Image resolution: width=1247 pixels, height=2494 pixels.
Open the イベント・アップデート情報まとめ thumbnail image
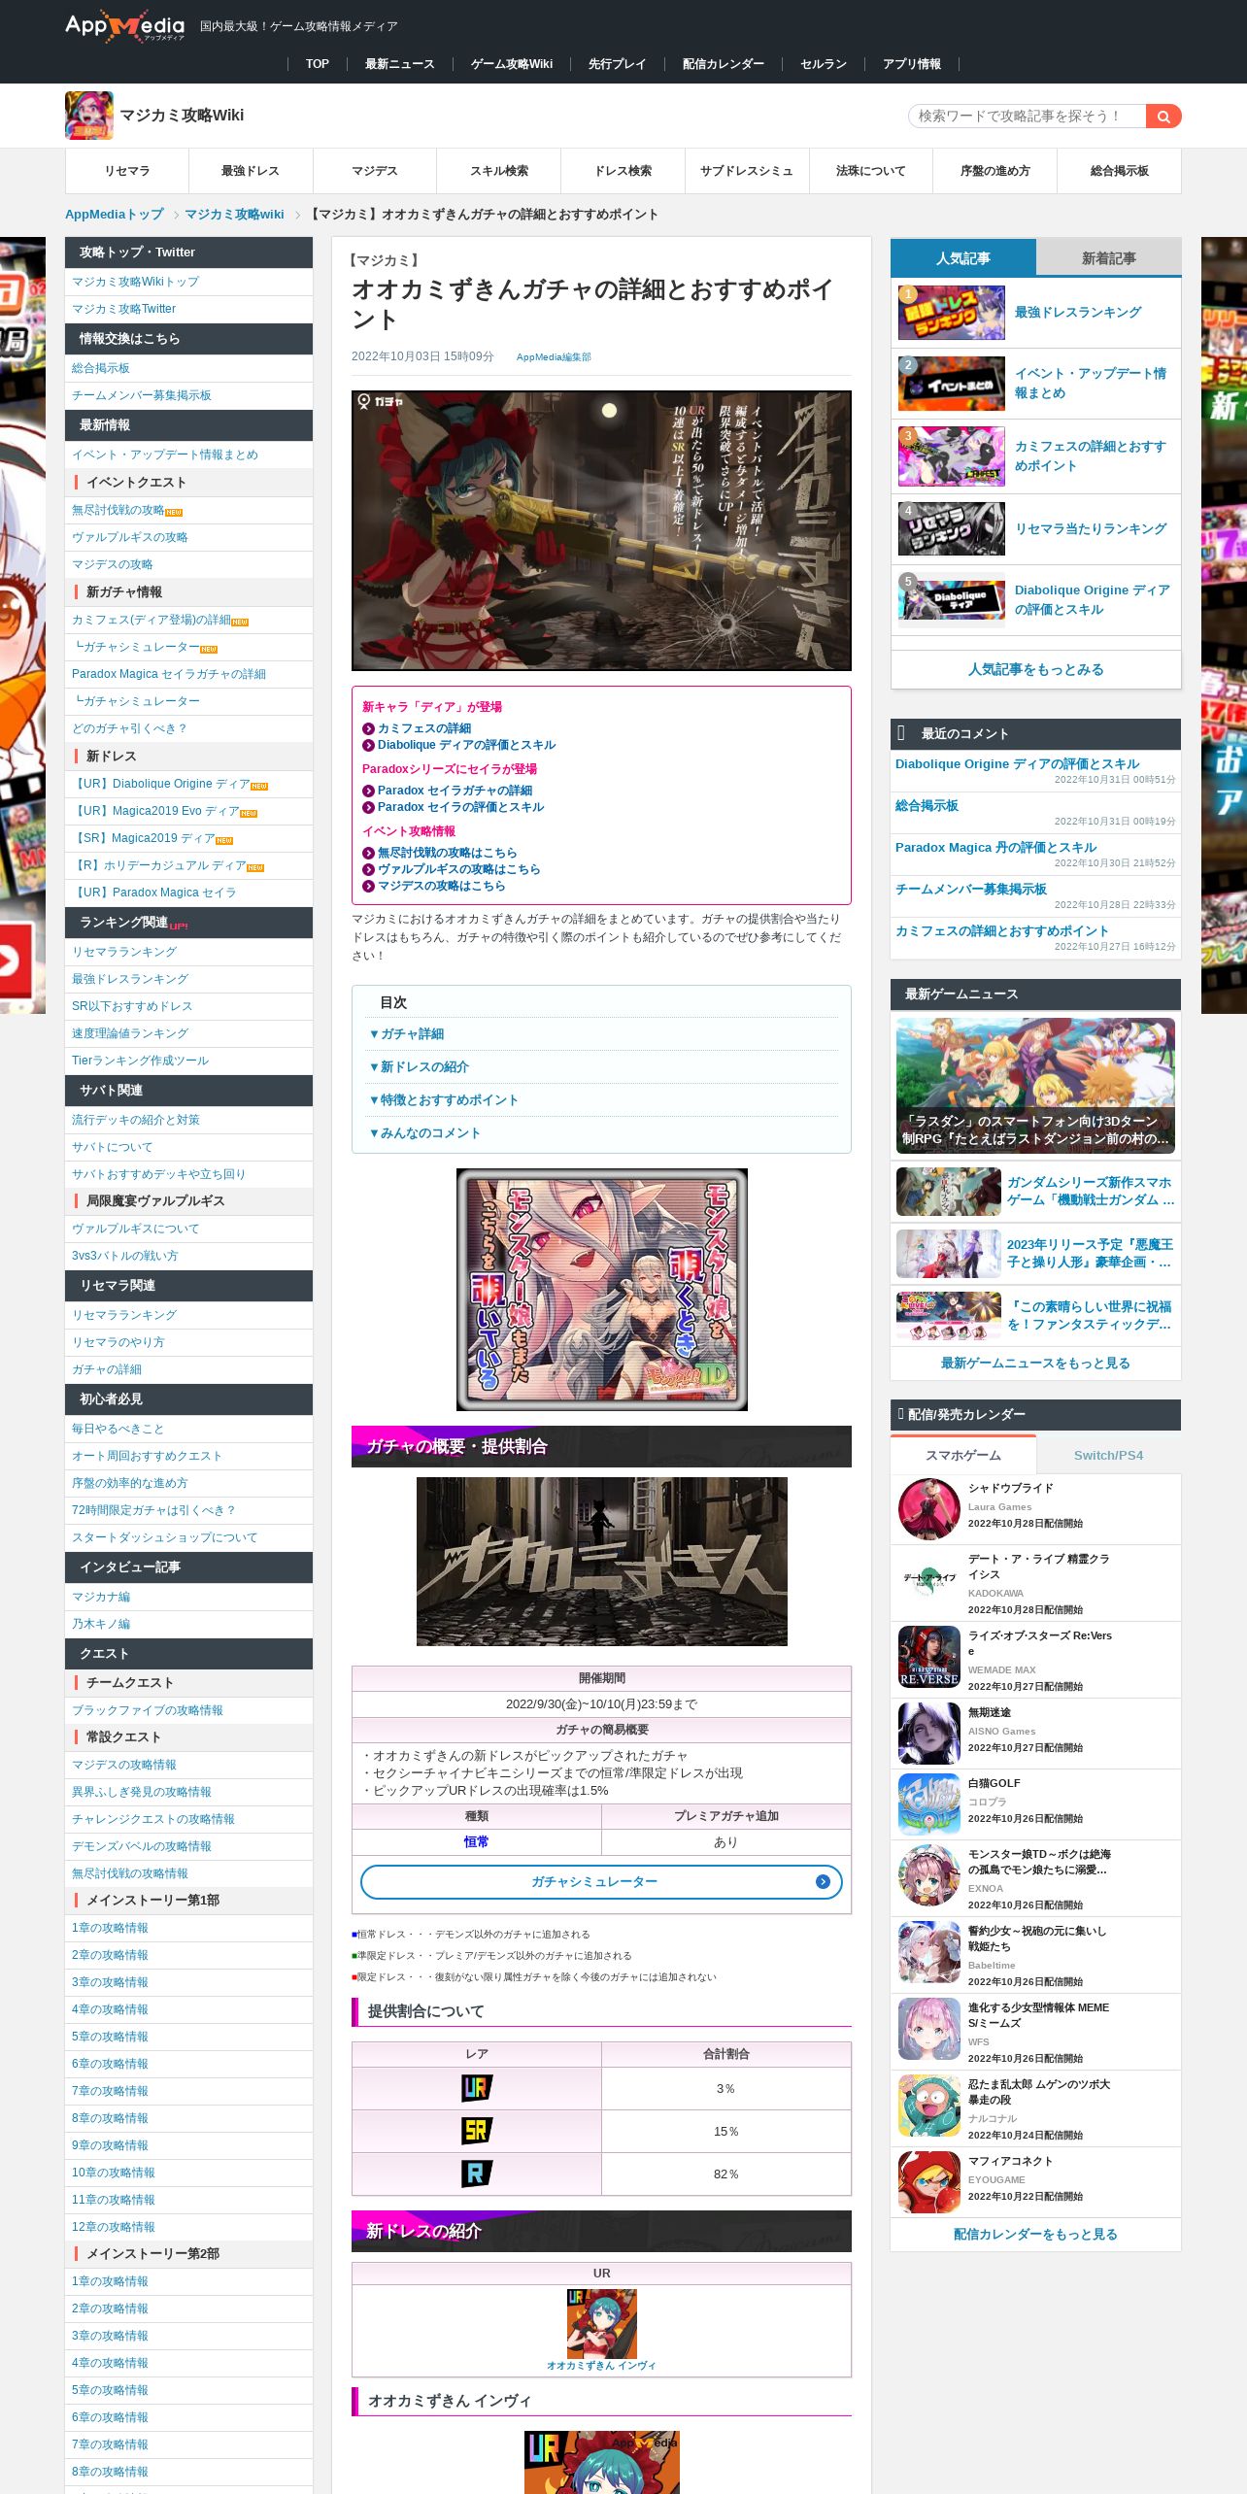952,384
